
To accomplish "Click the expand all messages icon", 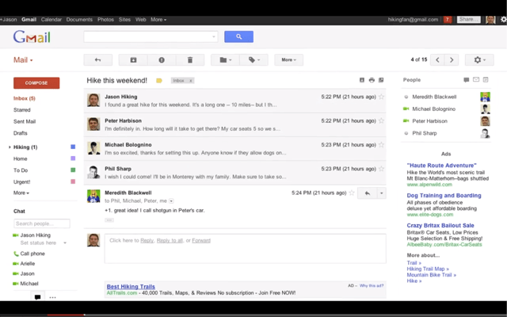I will (362, 80).
